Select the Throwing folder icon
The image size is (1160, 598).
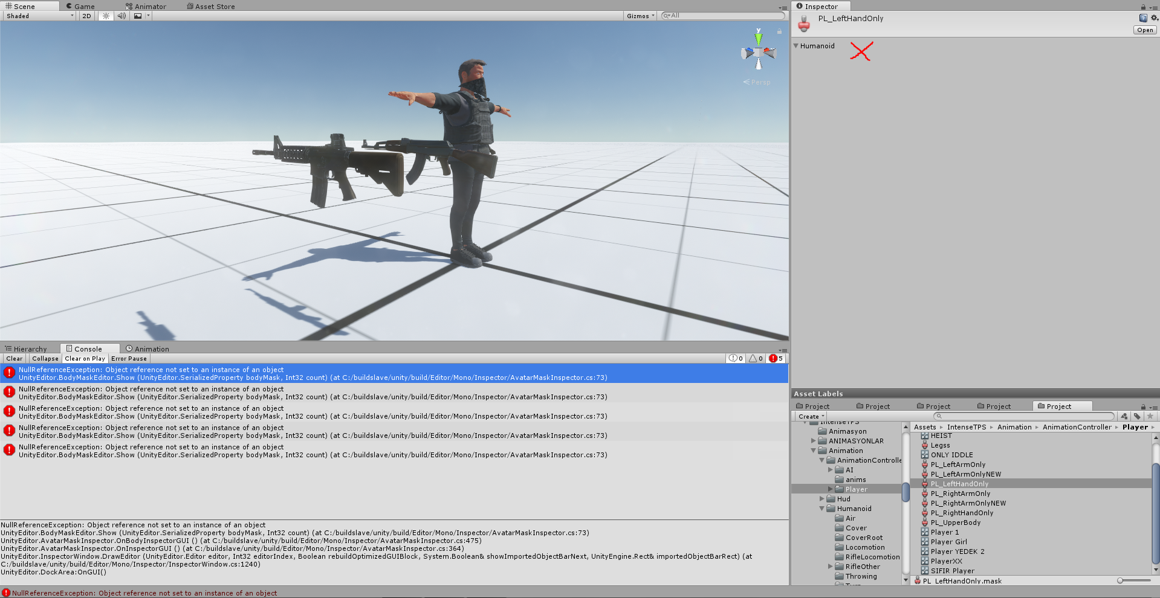(839, 576)
